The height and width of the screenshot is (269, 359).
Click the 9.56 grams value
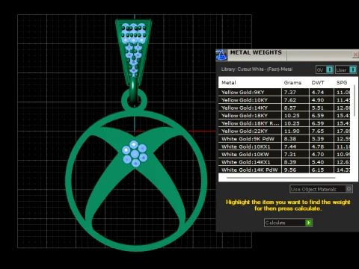coord(290,170)
